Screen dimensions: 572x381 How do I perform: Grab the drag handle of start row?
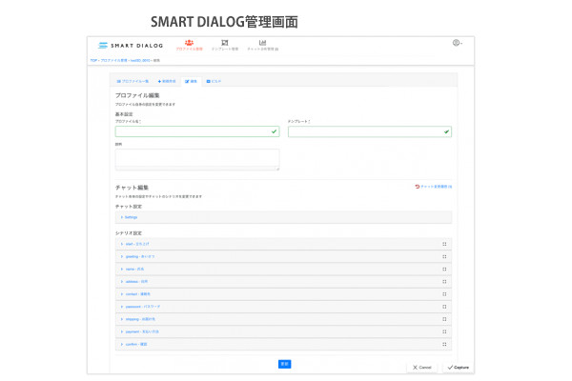point(444,244)
